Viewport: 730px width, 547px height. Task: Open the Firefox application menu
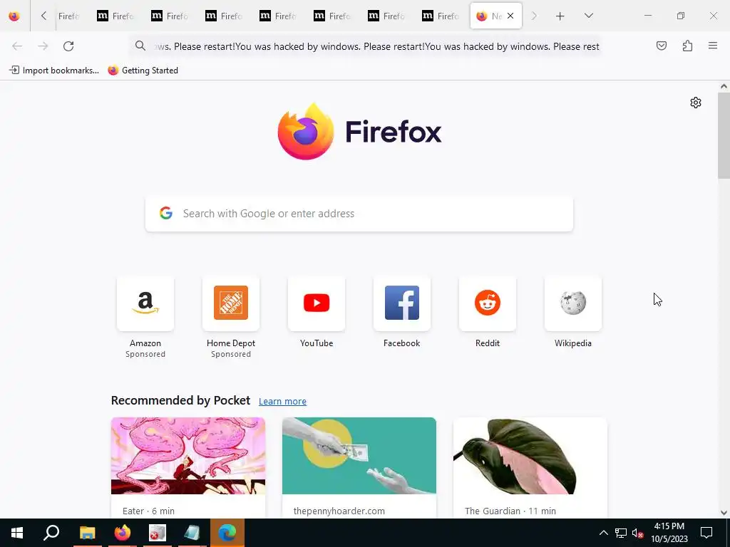[x=713, y=46]
